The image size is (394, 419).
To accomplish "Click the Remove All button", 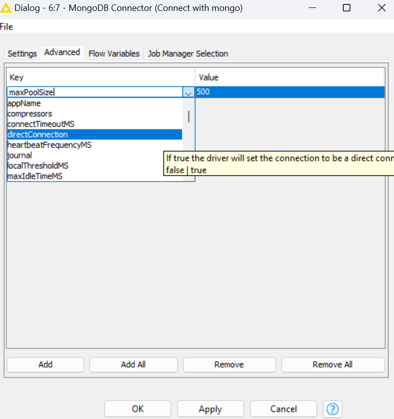I will [333, 364].
